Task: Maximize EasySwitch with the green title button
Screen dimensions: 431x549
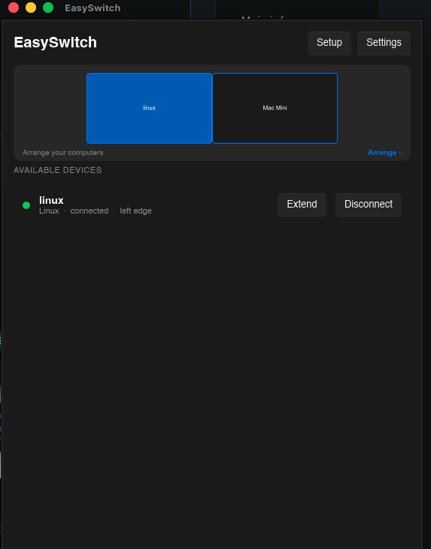Action: [48, 8]
